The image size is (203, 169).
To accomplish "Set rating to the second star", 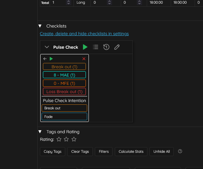I will coord(66,139).
